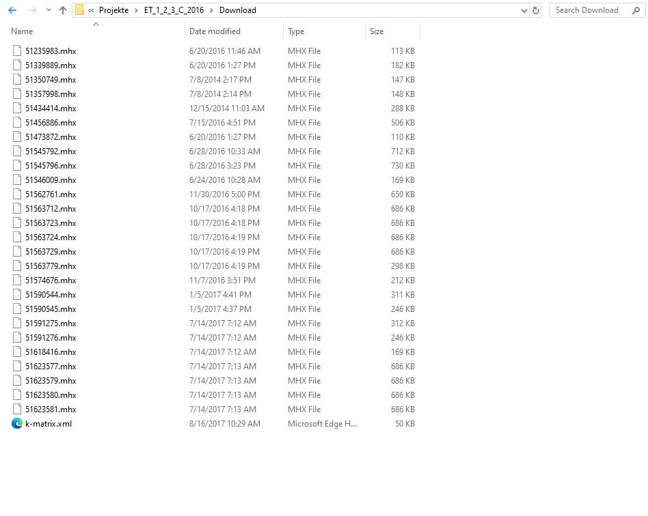The image size is (648, 516).
Task: Click the 311 KB size value
Action: click(x=403, y=295)
